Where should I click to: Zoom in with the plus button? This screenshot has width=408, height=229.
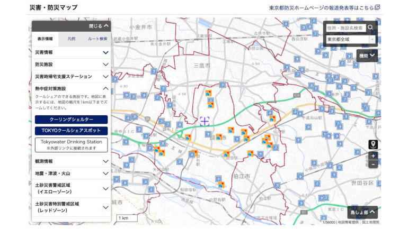tap(373, 156)
